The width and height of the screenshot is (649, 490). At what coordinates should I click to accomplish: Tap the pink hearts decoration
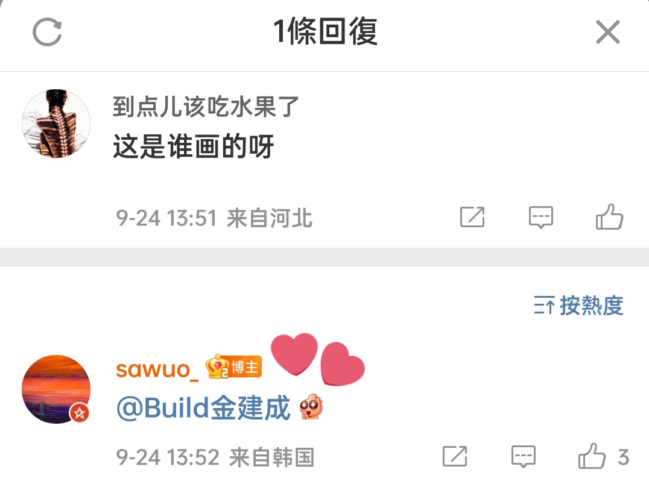317,359
